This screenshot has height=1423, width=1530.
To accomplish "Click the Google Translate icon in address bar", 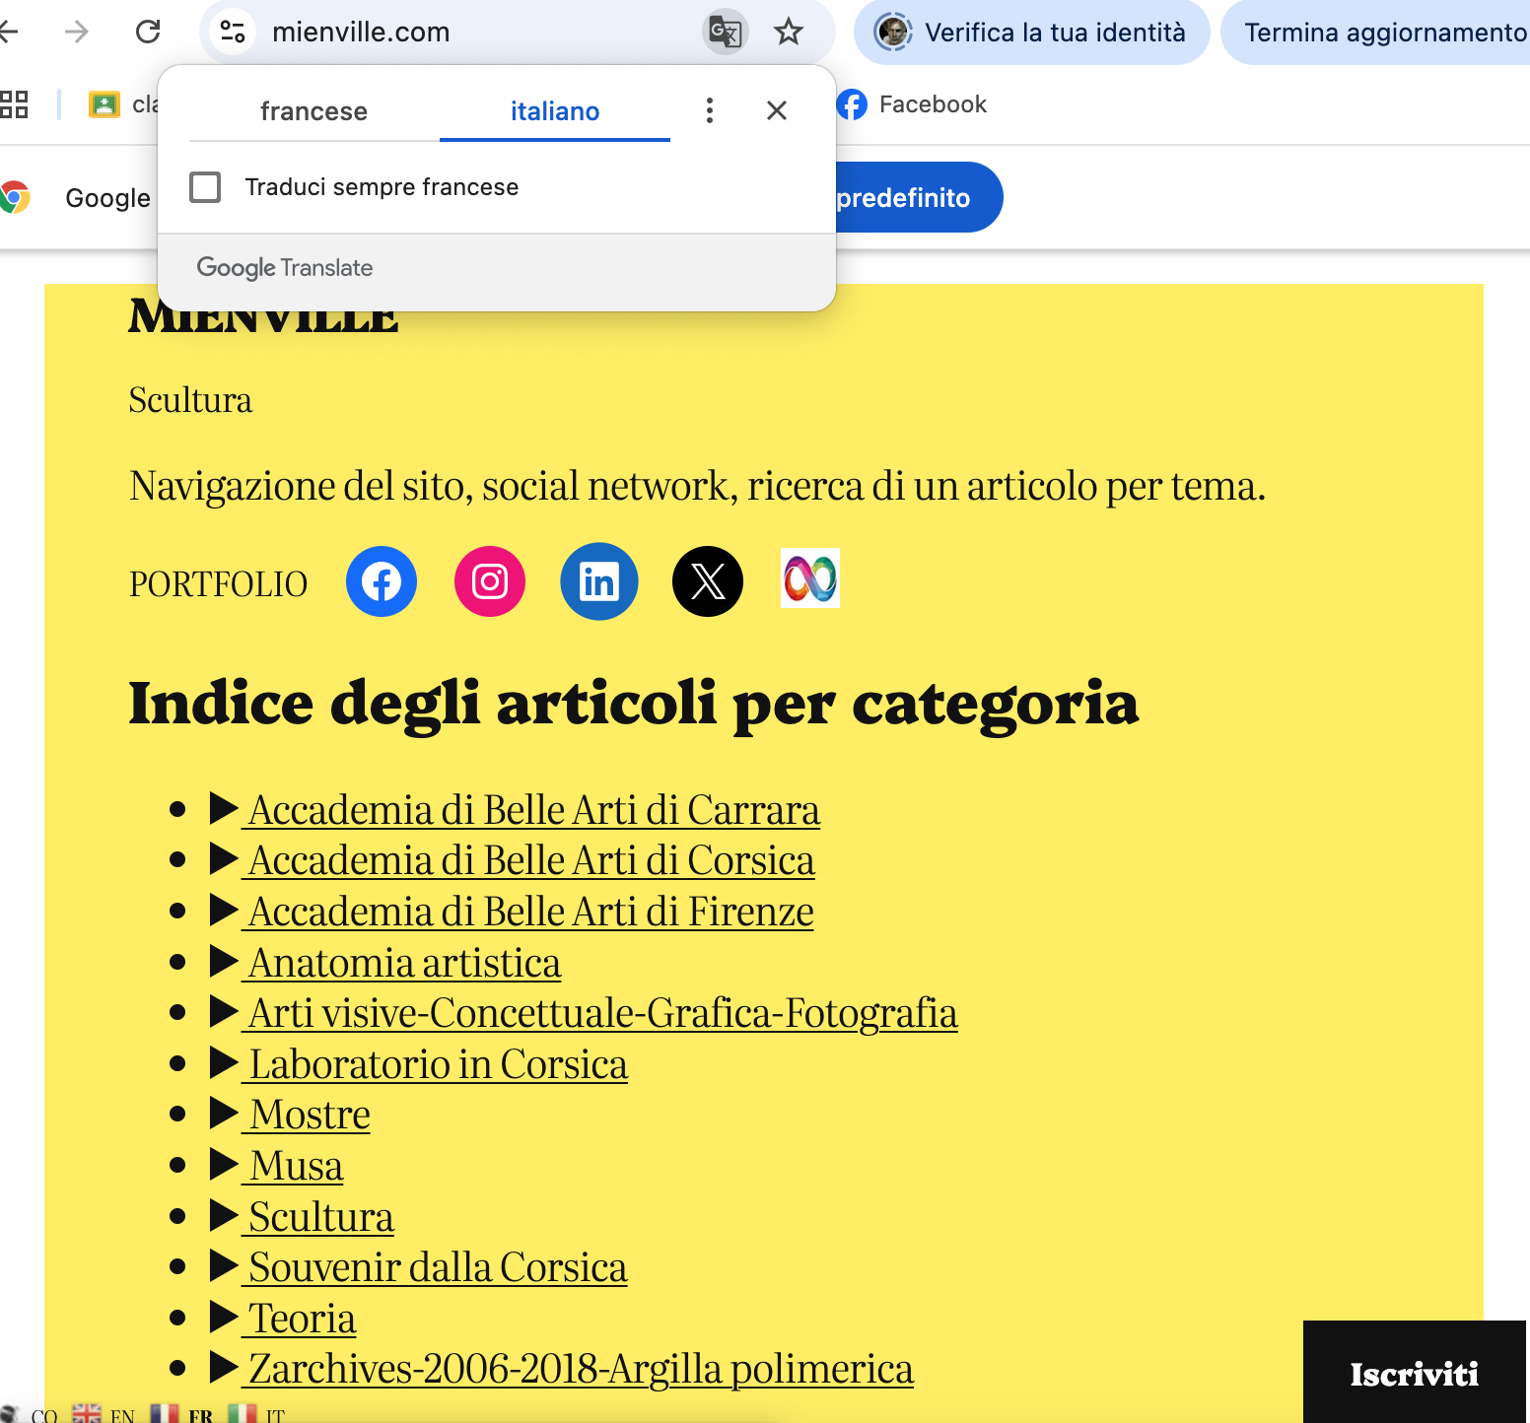I will [x=725, y=32].
